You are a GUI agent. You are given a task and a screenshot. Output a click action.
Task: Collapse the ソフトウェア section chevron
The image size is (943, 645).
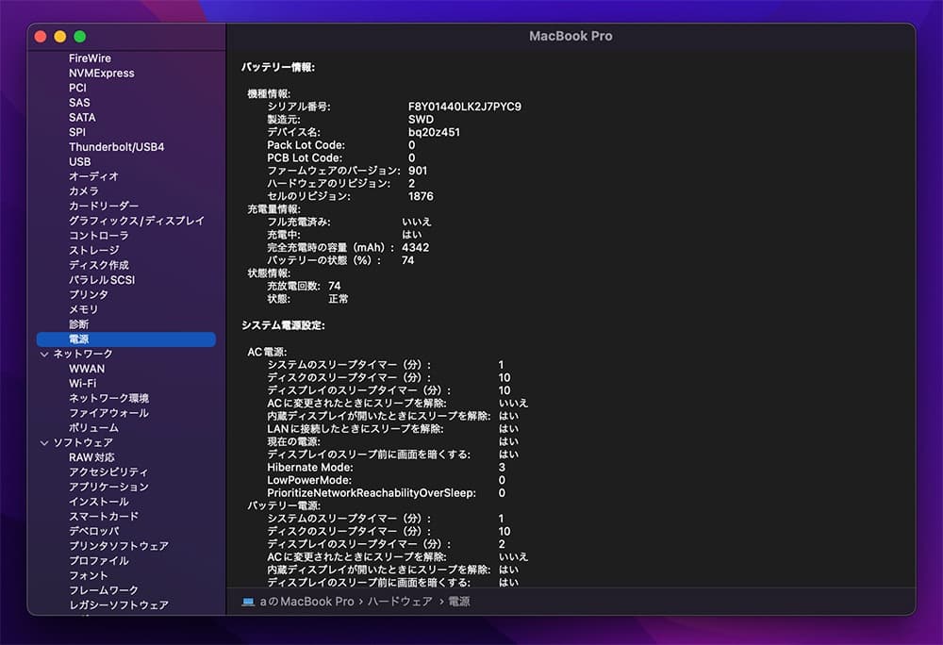click(44, 443)
